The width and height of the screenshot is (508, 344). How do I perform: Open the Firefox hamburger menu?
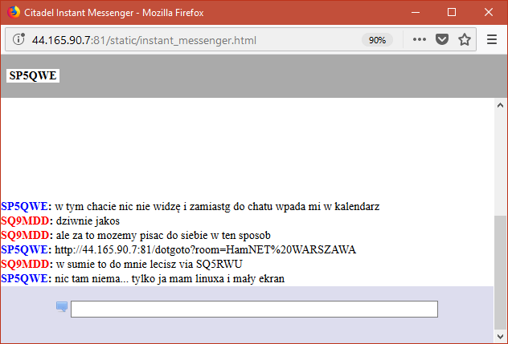(492, 40)
